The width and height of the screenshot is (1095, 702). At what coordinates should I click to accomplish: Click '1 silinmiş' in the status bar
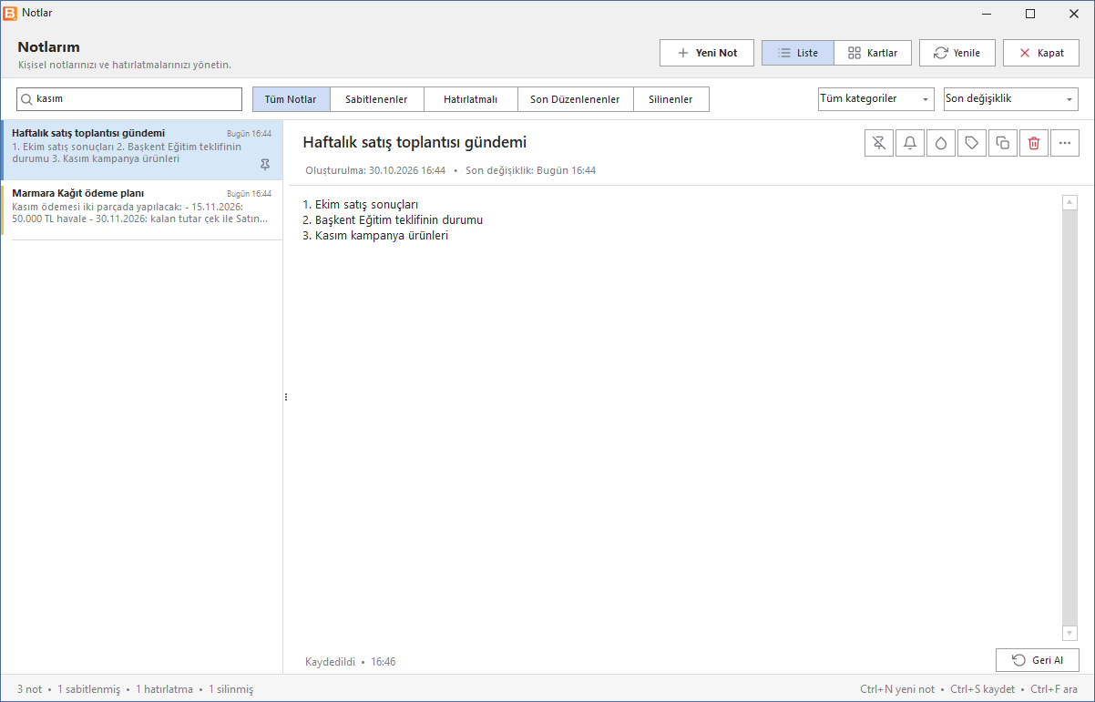pos(231,689)
